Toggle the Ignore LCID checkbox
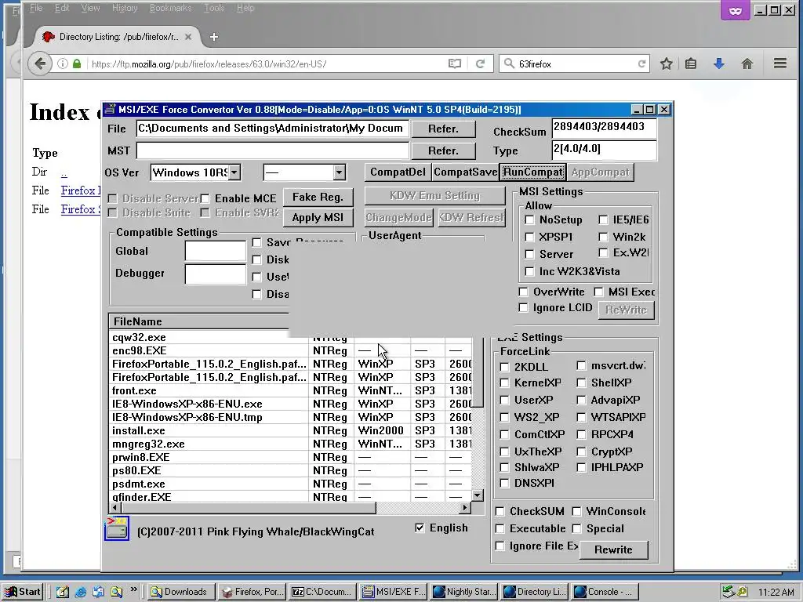 [523, 307]
